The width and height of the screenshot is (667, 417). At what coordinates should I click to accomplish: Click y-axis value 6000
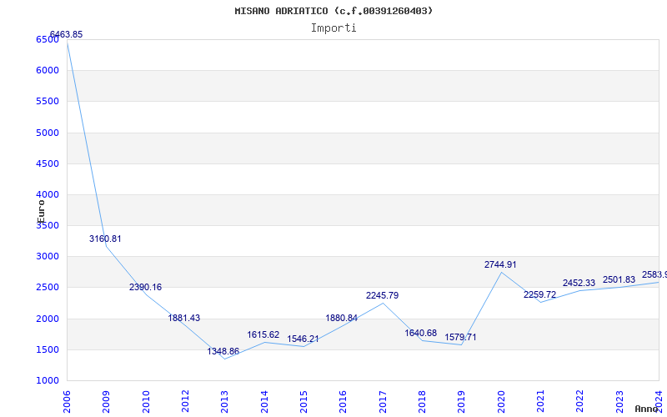(x=48, y=70)
